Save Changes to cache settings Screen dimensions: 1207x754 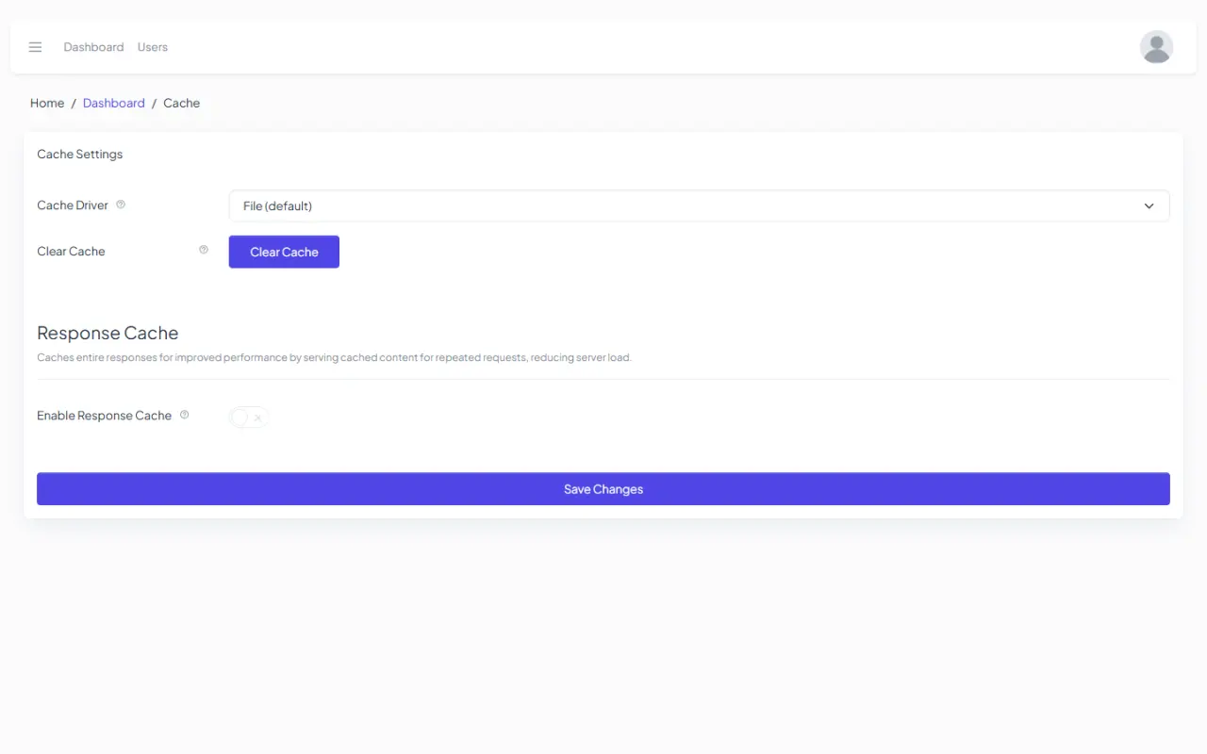point(603,489)
